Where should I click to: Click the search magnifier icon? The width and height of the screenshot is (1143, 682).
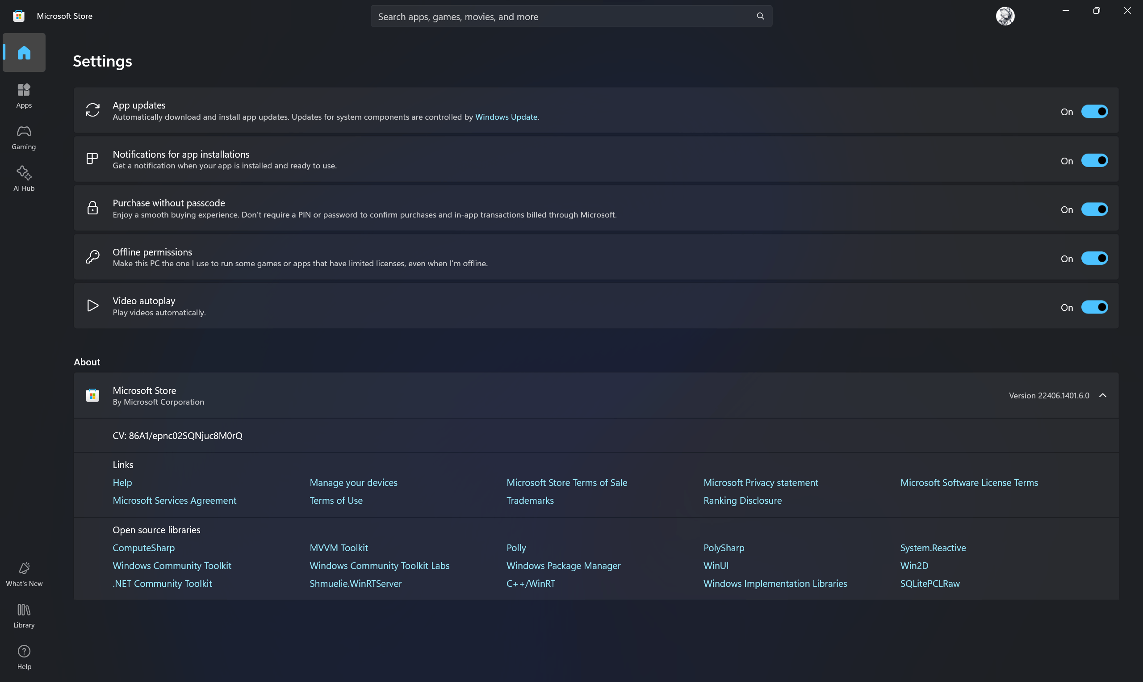(x=760, y=17)
